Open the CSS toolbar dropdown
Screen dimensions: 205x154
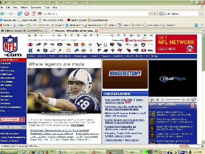[32, 25]
